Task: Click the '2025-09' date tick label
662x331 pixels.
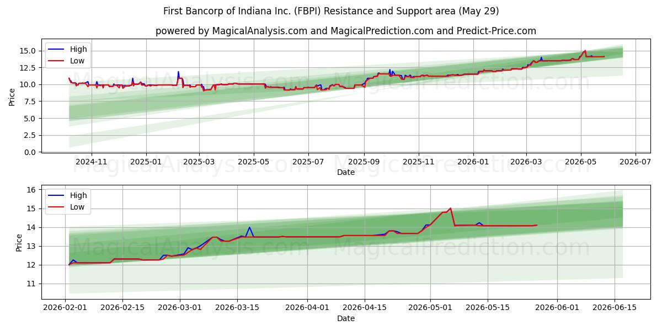Action: (364, 162)
